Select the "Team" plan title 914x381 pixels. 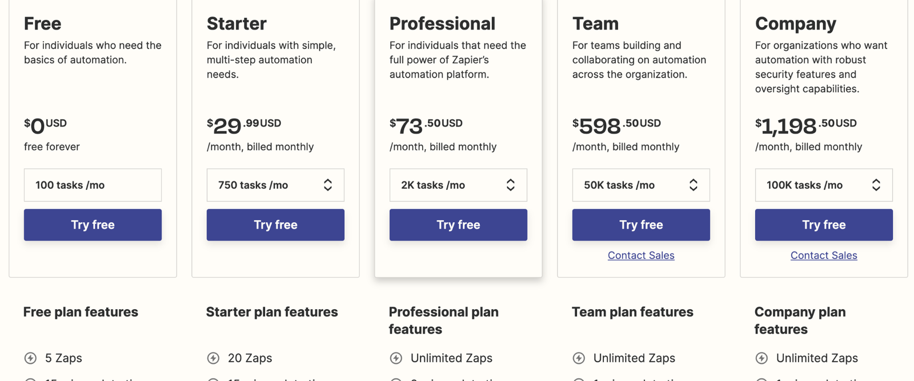tap(595, 23)
